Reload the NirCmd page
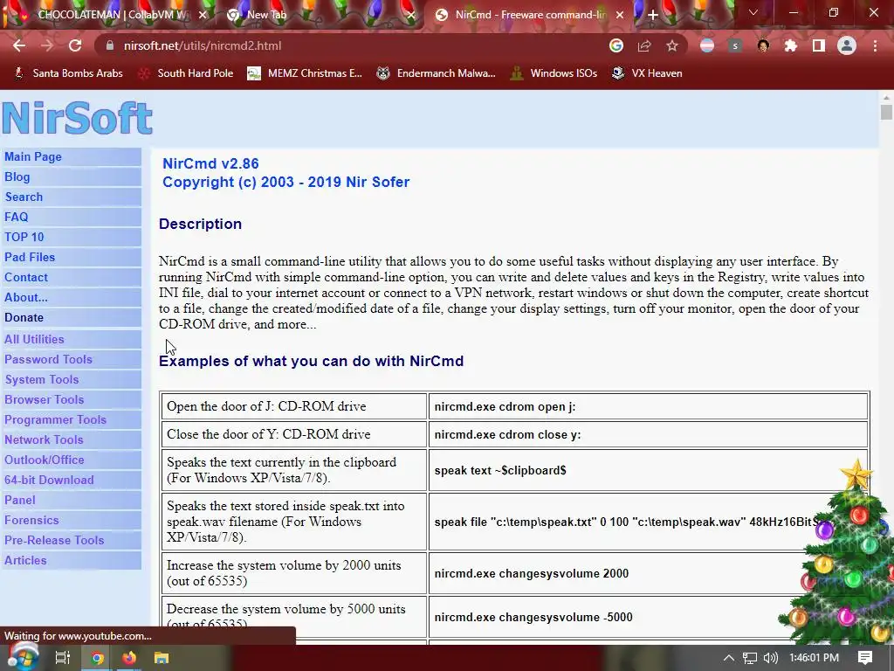 tap(75, 45)
